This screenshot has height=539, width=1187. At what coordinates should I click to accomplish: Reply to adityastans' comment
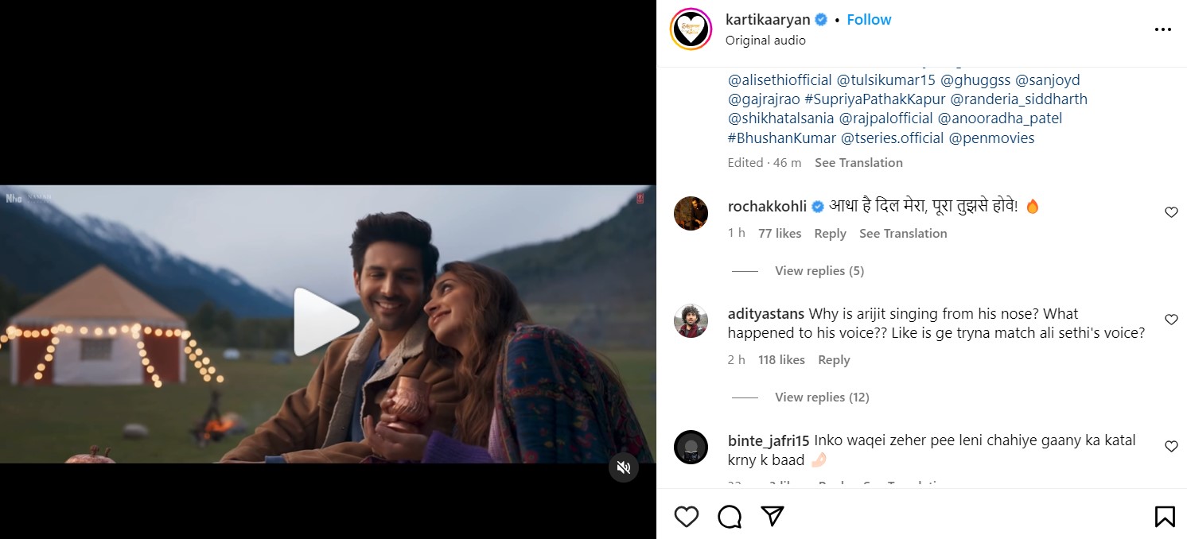[x=834, y=360]
